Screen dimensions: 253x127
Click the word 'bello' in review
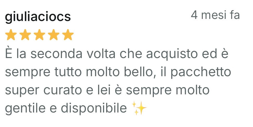coord(138,72)
